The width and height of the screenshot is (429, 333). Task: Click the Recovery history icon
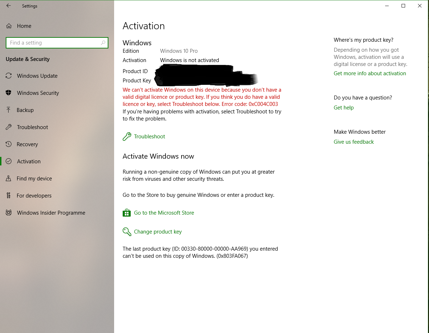tap(9, 144)
